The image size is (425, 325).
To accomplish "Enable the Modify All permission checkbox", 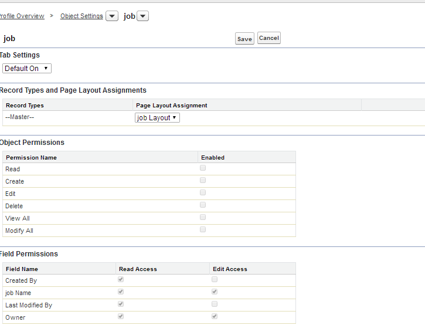I will (203, 229).
